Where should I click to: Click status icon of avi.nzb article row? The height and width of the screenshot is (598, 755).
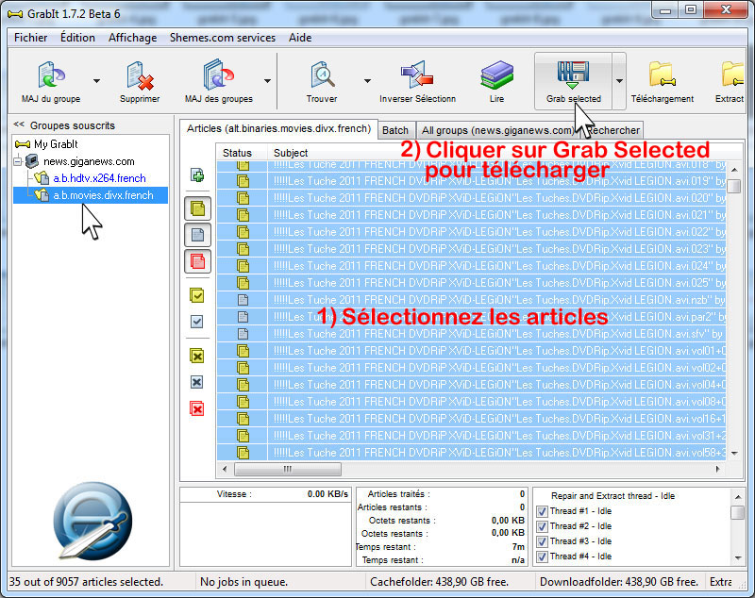point(243,300)
